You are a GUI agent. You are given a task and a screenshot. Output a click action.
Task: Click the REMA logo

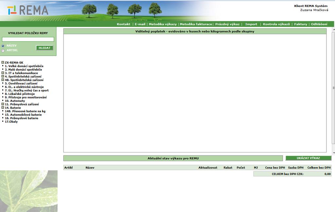point(27,10)
